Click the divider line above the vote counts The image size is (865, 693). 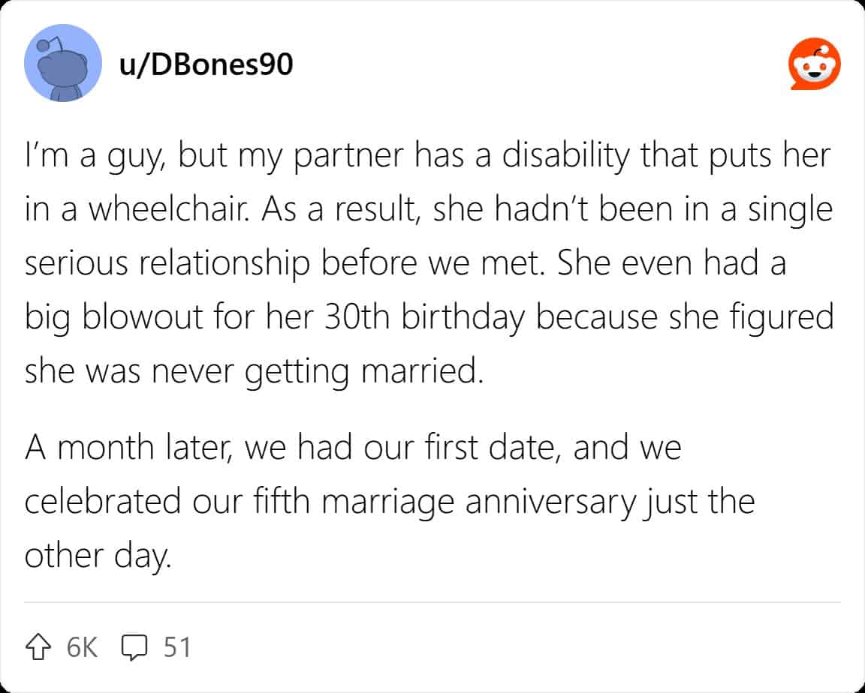(x=432, y=602)
